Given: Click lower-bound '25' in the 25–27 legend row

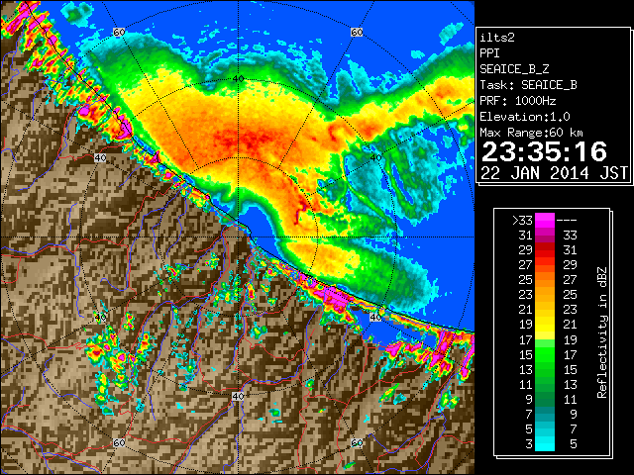Looking at the screenshot, I should [x=526, y=280].
